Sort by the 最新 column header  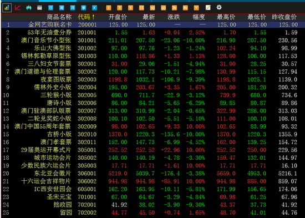point(149,17)
